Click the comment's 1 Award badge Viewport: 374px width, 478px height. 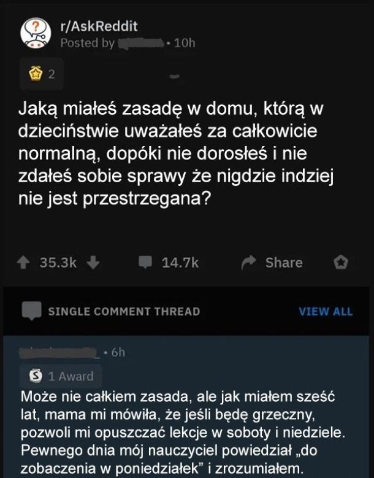pyautogui.click(x=63, y=376)
